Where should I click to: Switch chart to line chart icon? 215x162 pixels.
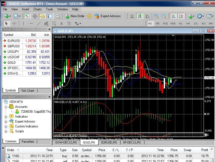(147, 16)
